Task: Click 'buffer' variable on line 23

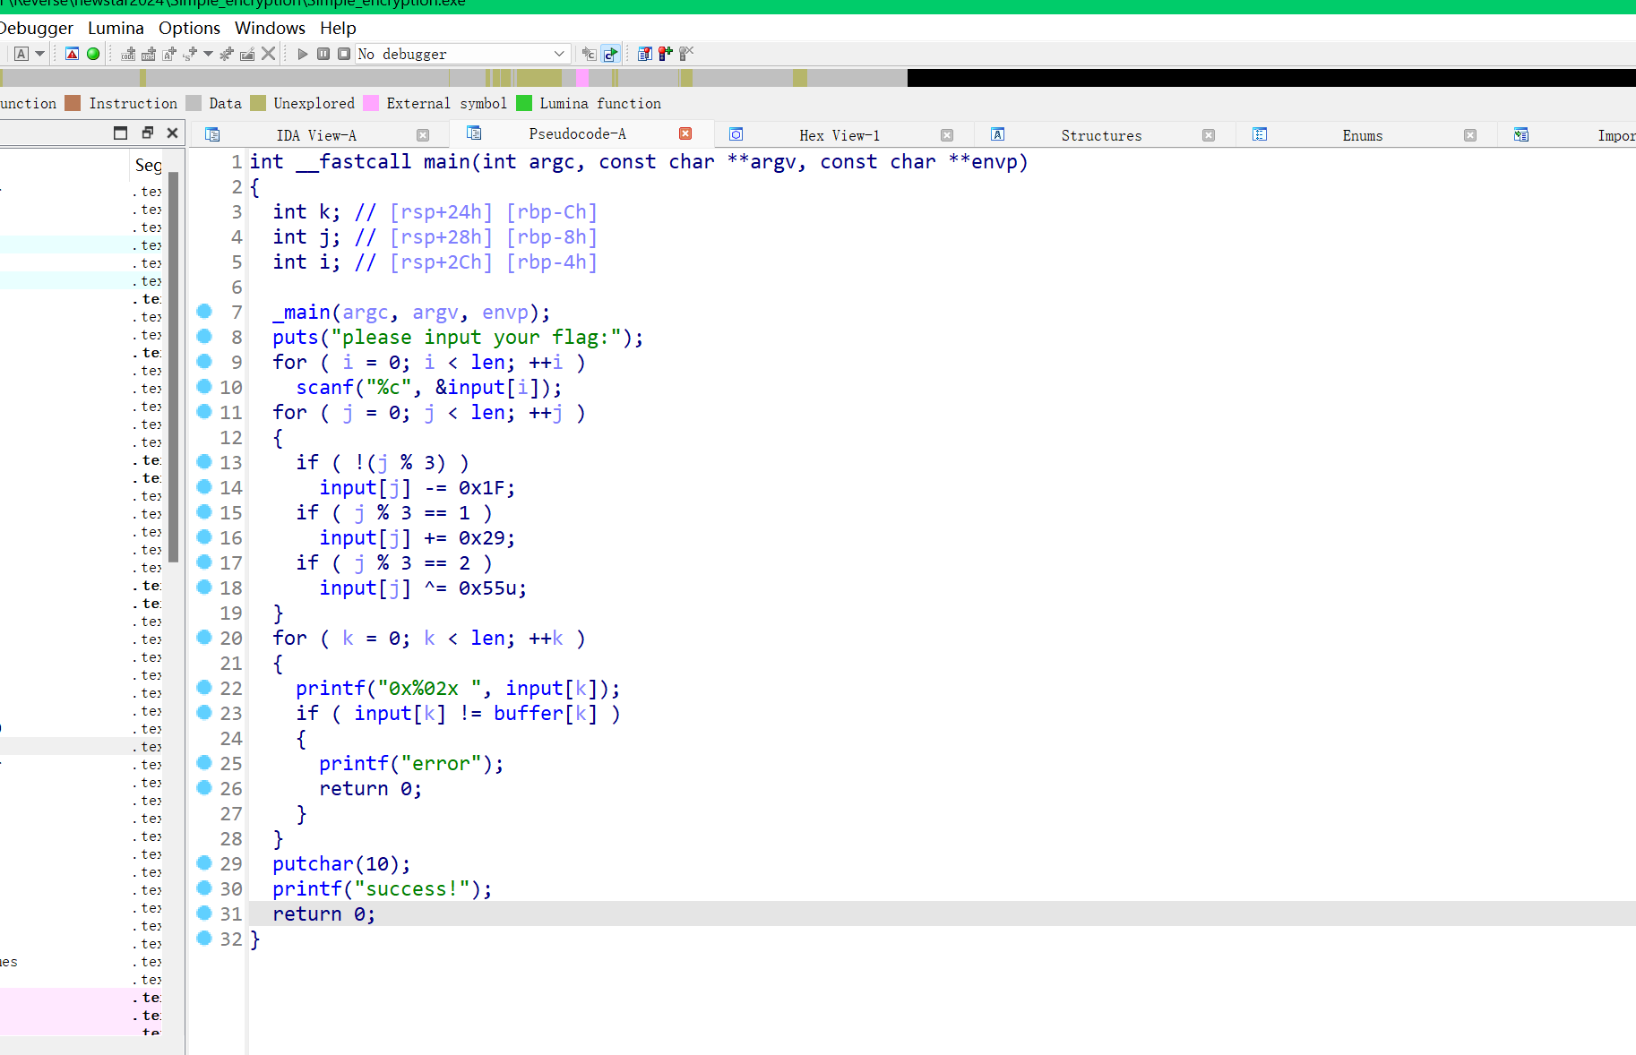Action: click(x=529, y=713)
